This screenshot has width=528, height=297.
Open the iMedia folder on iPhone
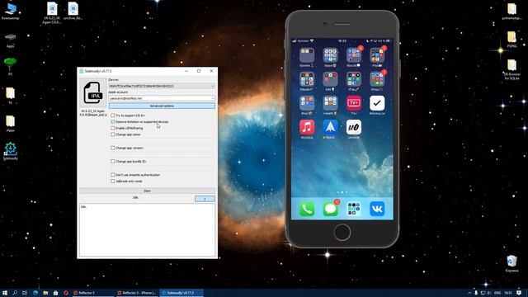(x=307, y=79)
